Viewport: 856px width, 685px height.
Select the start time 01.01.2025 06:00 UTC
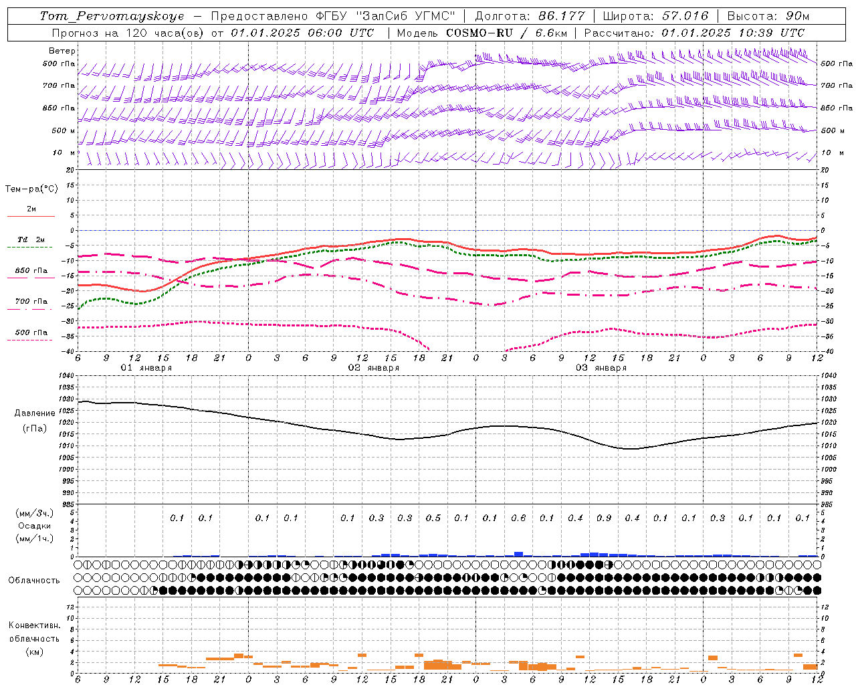point(302,33)
